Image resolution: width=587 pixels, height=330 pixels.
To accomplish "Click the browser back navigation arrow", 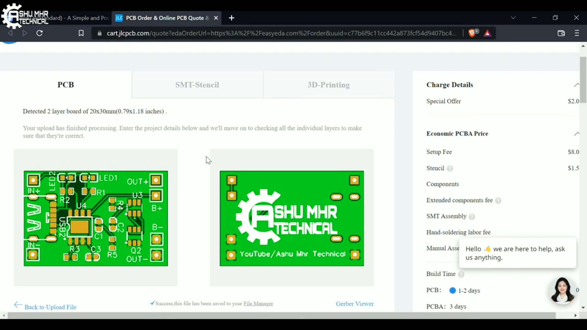I will [10, 33].
